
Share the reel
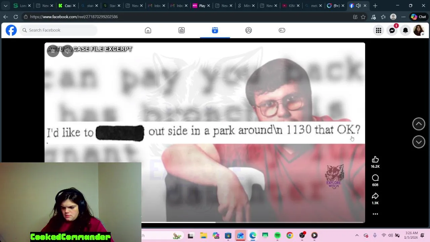pyautogui.click(x=375, y=196)
